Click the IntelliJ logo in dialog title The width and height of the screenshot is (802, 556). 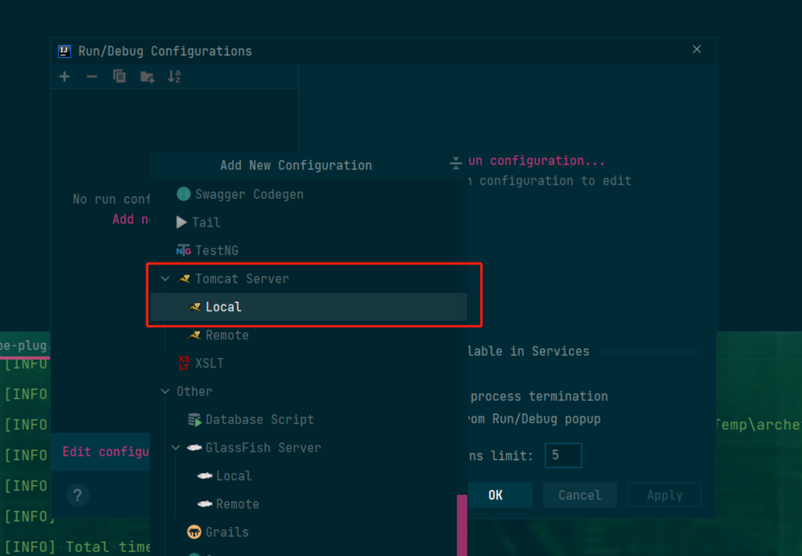coord(64,51)
